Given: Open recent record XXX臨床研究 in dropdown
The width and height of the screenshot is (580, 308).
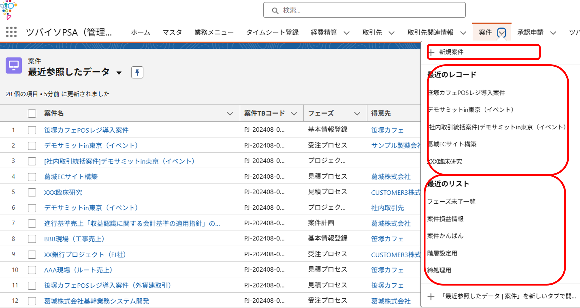Looking at the screenshot, I should [x=445, y=162].
